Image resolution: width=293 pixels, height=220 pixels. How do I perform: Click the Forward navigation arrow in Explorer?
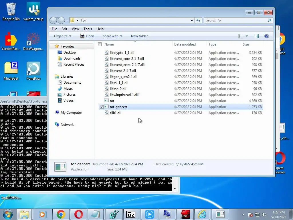61,20
